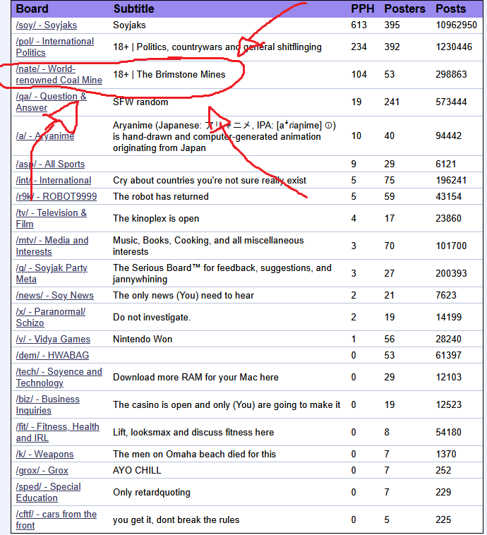Select the subtitle 'SFW random'
Viewport: 487px width, 535px height.
[x=140, y=102]
